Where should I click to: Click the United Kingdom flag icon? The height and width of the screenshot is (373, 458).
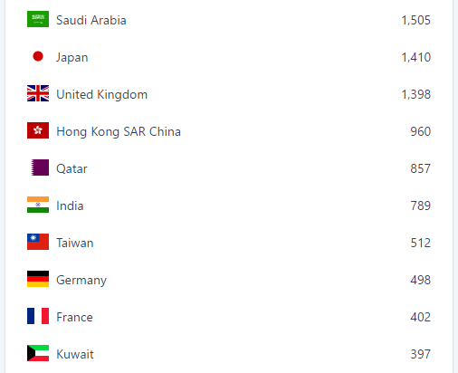(38, 93)
